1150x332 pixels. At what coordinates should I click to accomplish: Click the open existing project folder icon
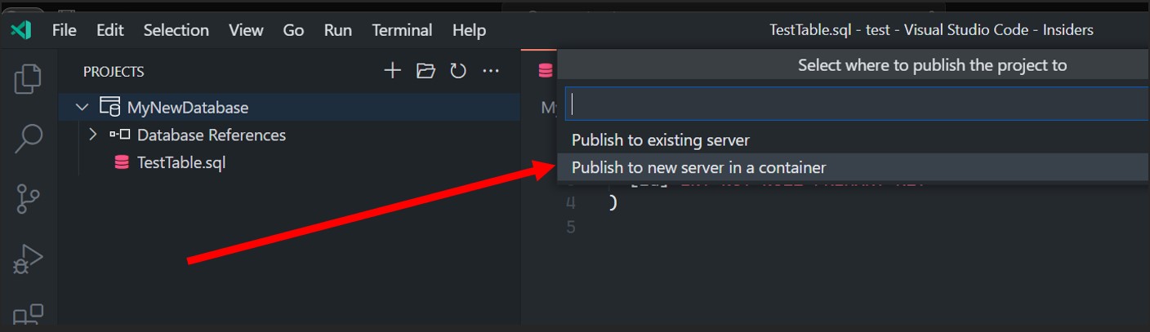click(x=426, y=72)
